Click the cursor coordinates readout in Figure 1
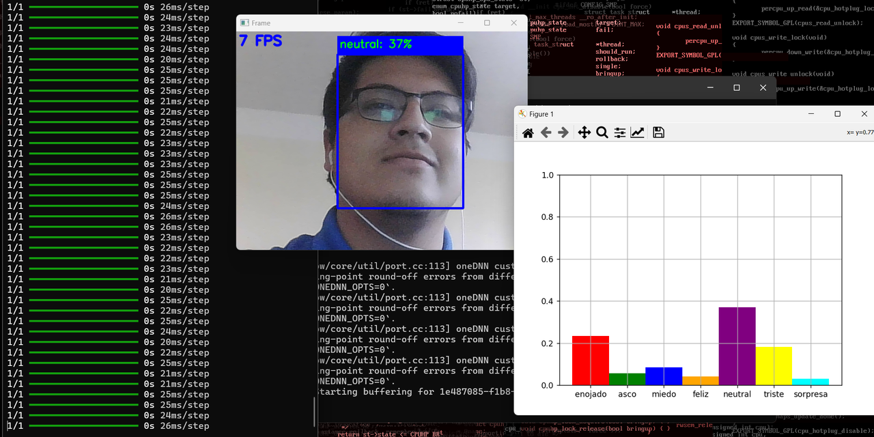This screenshot has width=874, height=437. 860,132
